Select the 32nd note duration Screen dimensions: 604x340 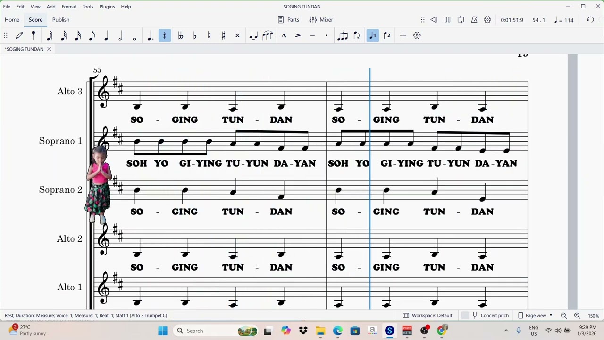point(64,35)
